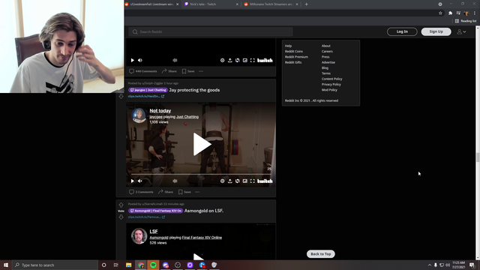480x270 pixels.
Task: Open the Reading list
Action: tap(466, 21)
